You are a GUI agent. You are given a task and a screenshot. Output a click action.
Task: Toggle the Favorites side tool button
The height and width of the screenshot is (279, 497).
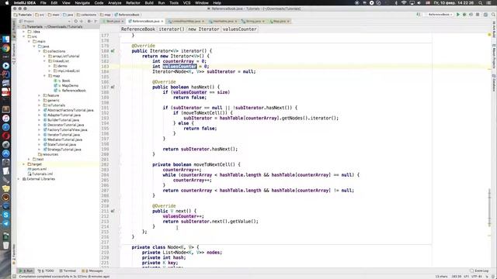click(x=14, y=253)
